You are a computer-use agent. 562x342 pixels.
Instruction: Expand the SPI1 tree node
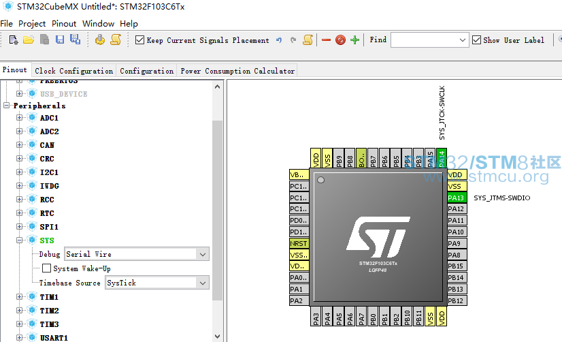point(19,226)
